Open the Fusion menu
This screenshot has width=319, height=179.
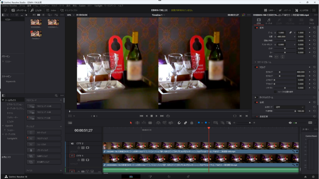pyautogui.click(x=82, y=6)
